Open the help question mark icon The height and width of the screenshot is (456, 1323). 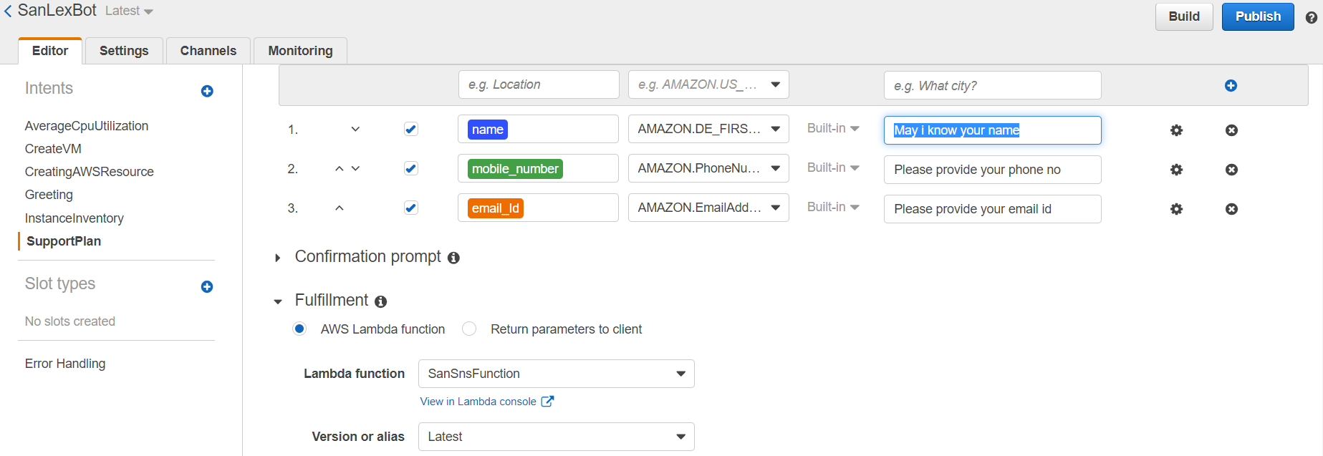1311,17
